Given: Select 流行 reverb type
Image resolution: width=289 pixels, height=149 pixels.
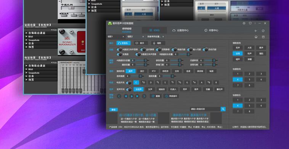Looking at the screenshot, I should click(142, 71).
